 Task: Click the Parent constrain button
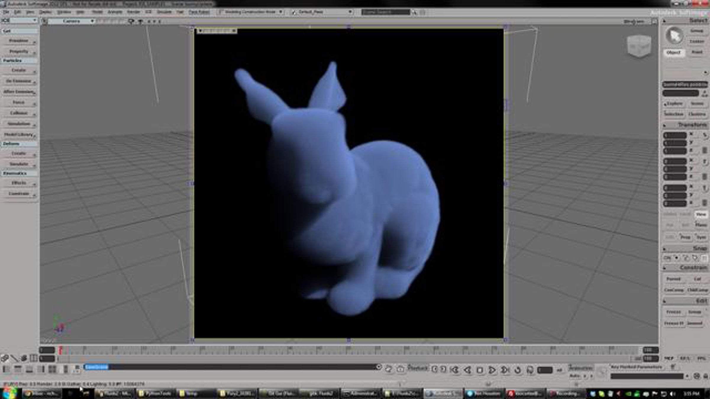tap(674, 279)
